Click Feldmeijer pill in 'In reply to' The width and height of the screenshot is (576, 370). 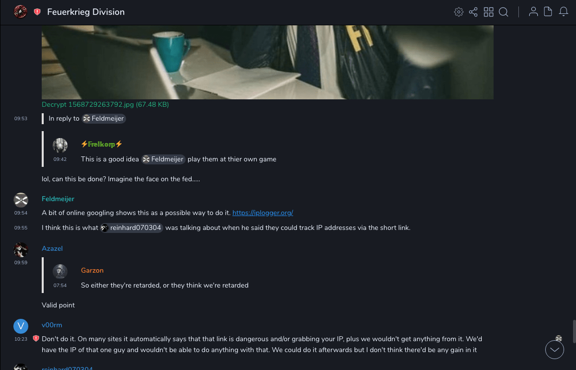tap(104, 119)
